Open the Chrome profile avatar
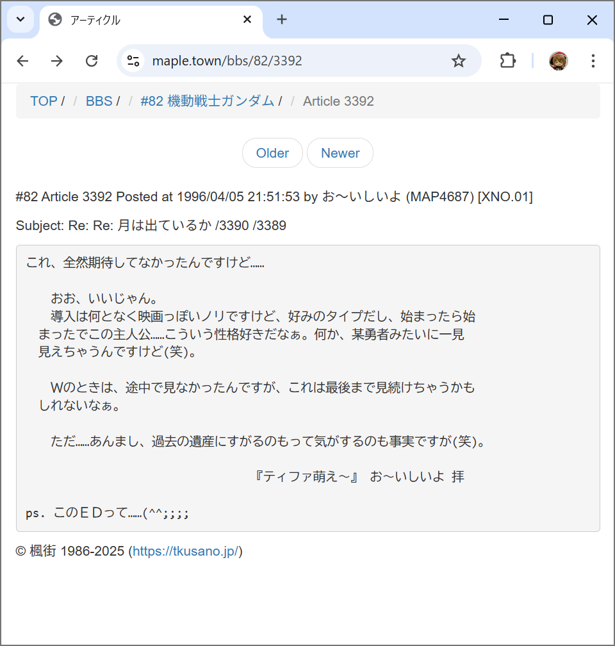The width and height of the screenshot is (615, 646). [x=558, y=61]
